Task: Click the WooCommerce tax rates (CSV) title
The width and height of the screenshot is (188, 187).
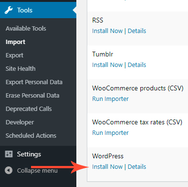Action: pyautogui.click(x=137, y=122)
